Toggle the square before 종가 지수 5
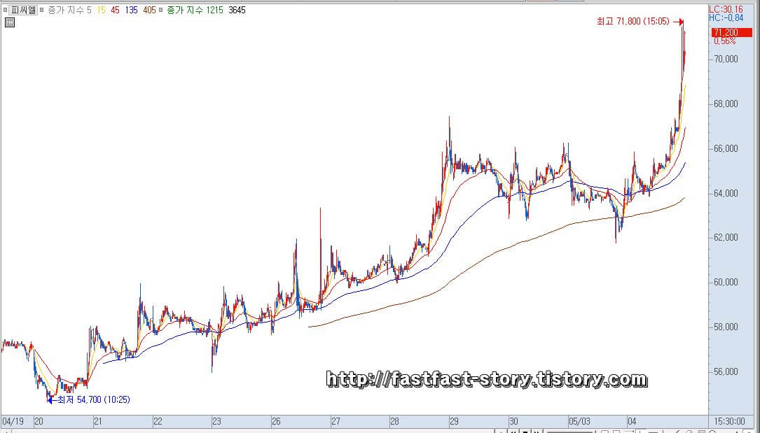The image size is (760, 433). [43, 10]
